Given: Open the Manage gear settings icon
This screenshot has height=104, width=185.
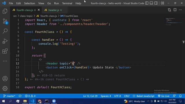Looking at the screenshot, I should (x=5, y=88).
